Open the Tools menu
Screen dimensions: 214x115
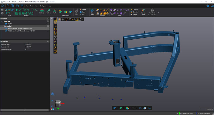tap(32, 6)
